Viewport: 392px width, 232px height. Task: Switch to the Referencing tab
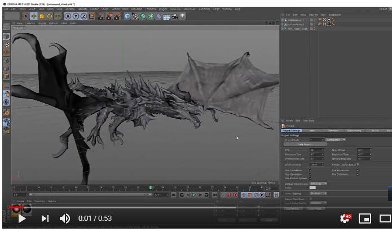click(x=354, y=131)
